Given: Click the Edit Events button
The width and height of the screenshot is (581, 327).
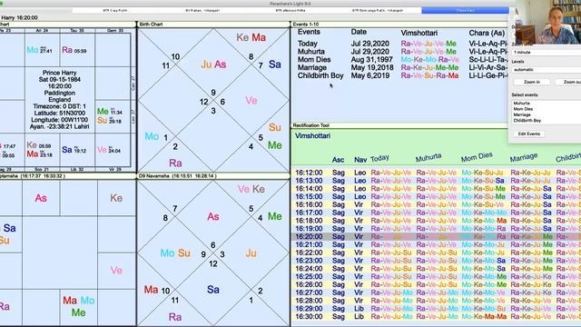Looking at the screenshot, I should click(528, 134).
